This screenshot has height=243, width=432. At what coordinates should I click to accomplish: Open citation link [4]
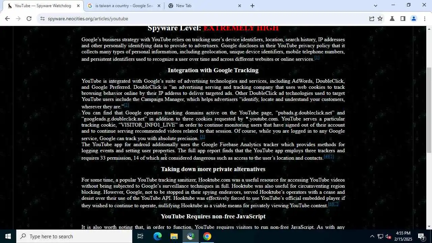coord(326,156)
